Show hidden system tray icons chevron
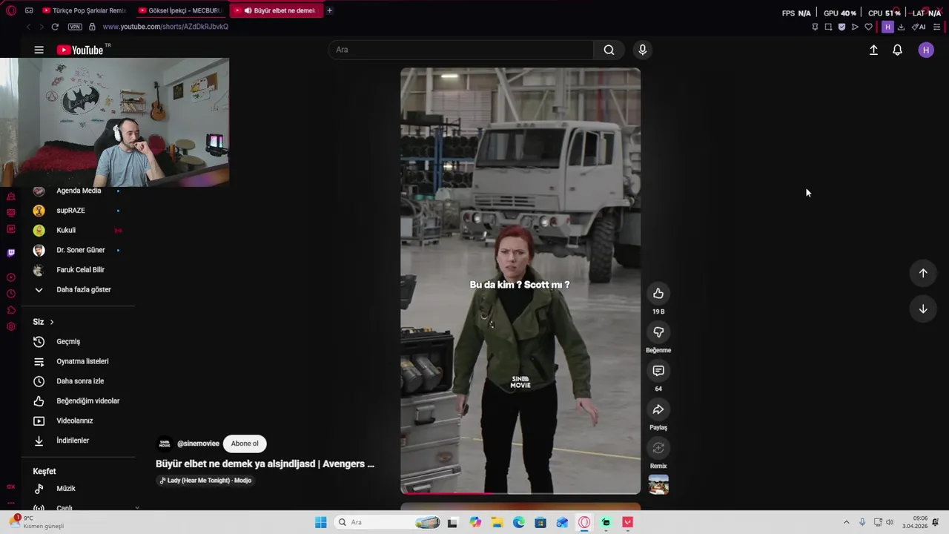The image size is (949, 534). [847, 522]
